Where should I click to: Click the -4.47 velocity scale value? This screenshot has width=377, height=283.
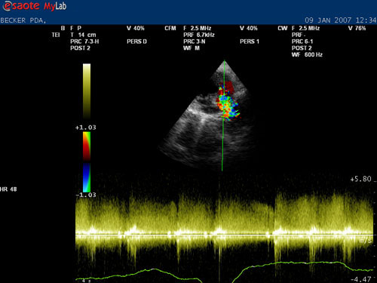(361, 279)
